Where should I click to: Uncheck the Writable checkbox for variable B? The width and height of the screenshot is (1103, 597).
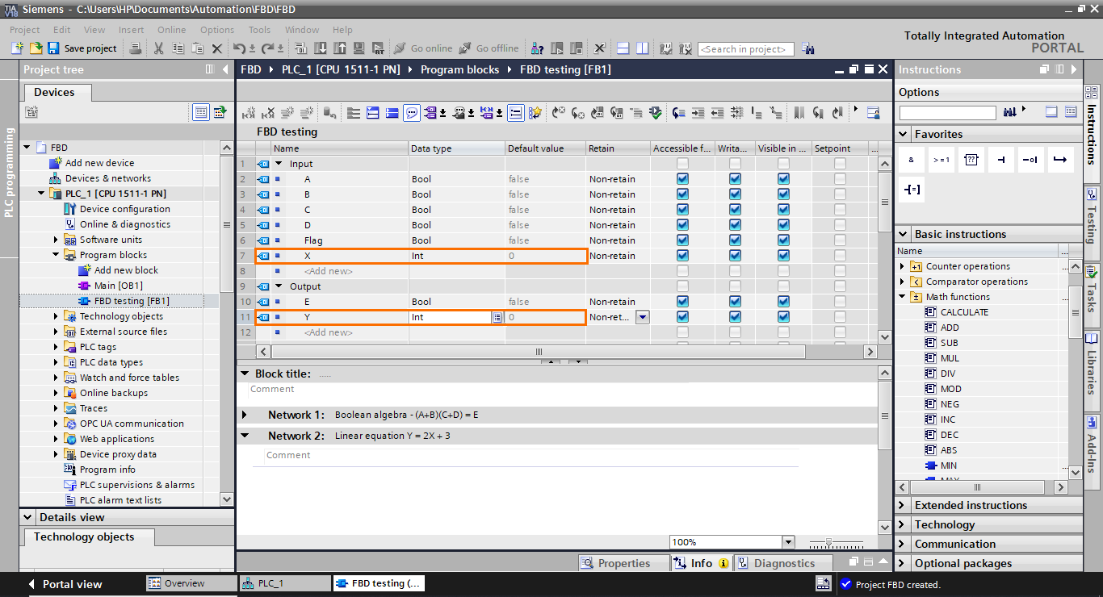[x=735, y=194]
